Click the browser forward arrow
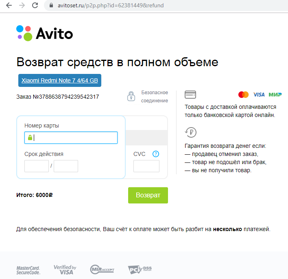The image size is (288, 279). [x=22, y=5]
